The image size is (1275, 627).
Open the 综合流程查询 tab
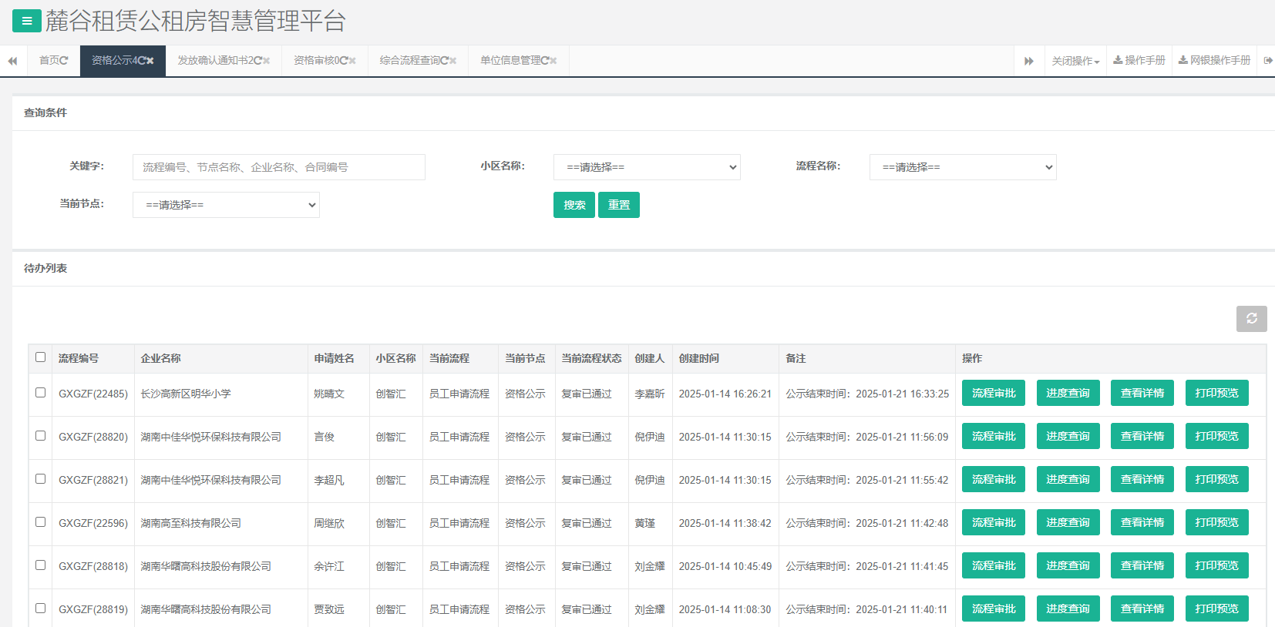[412, 61]
